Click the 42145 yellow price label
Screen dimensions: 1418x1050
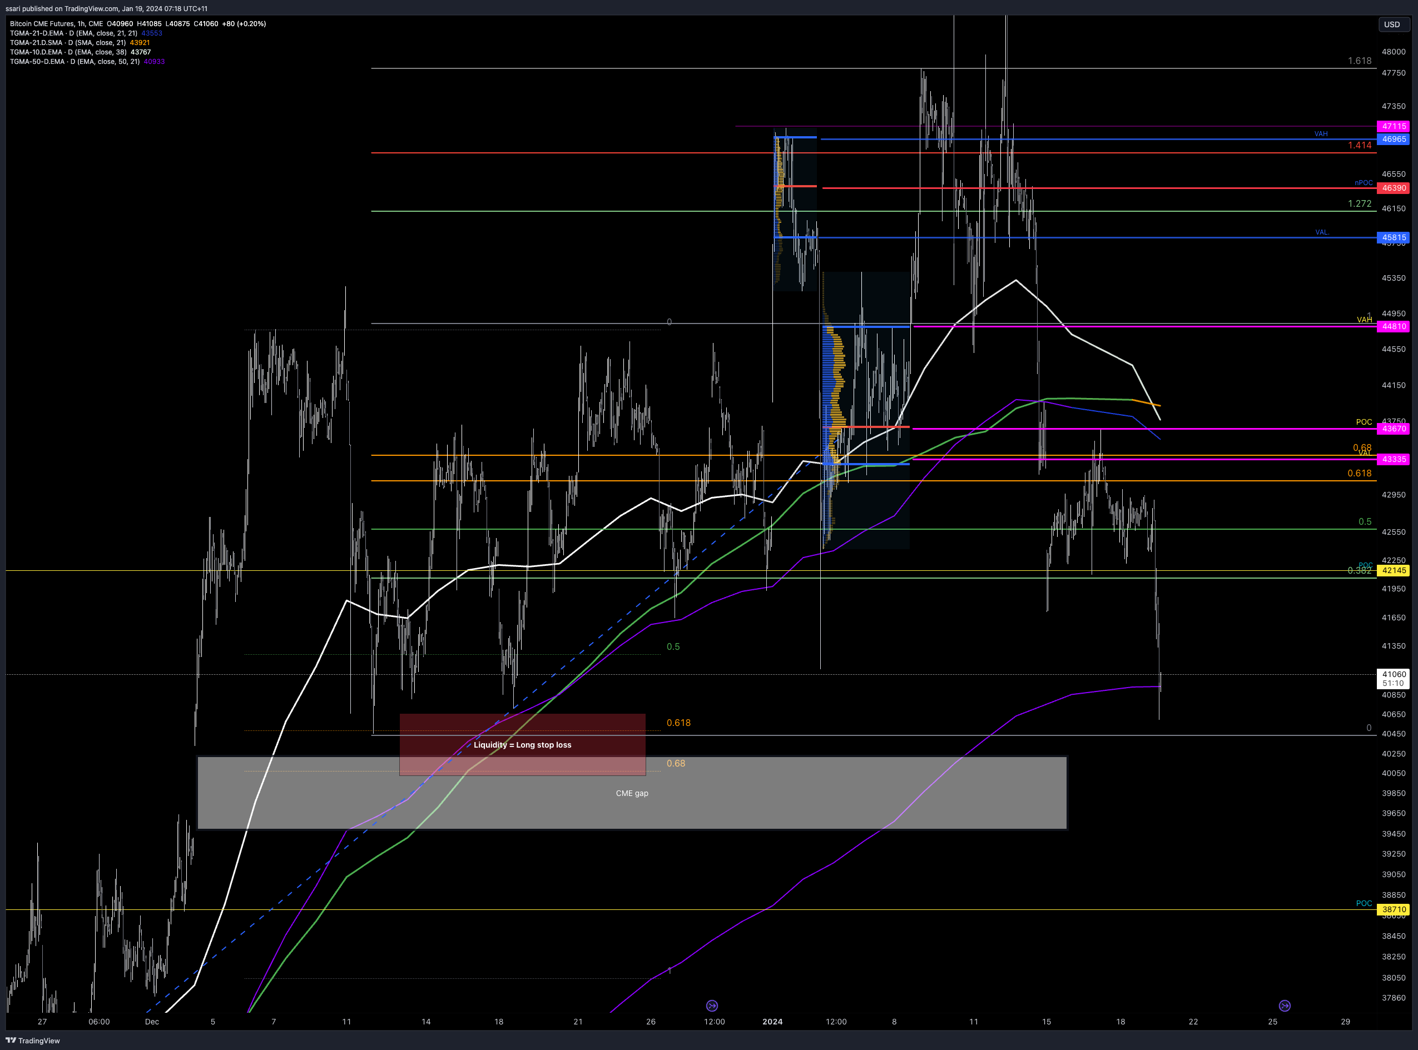point(1394,571)
